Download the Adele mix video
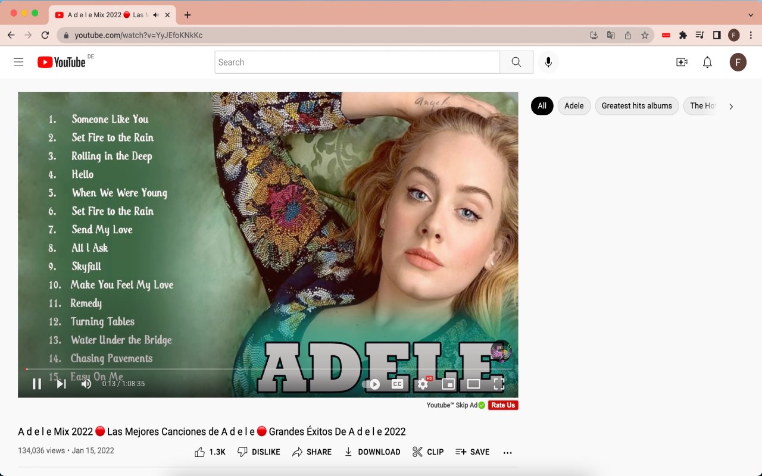Image resolution: width=762 pixels, height=476 pixels. [371, 452]
